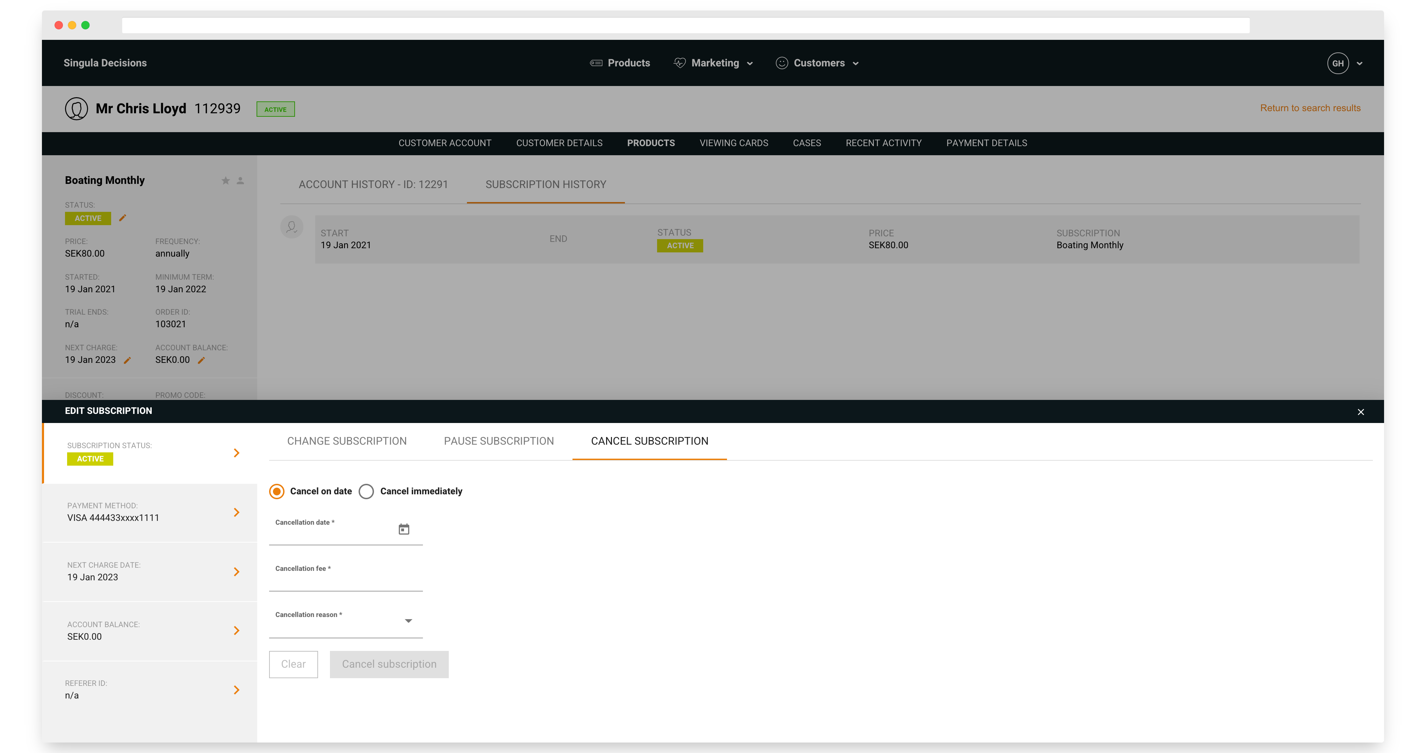Close the Edit Subscription panel
The height and width of the screenshot is (753, 1426).
[1360, 412]
